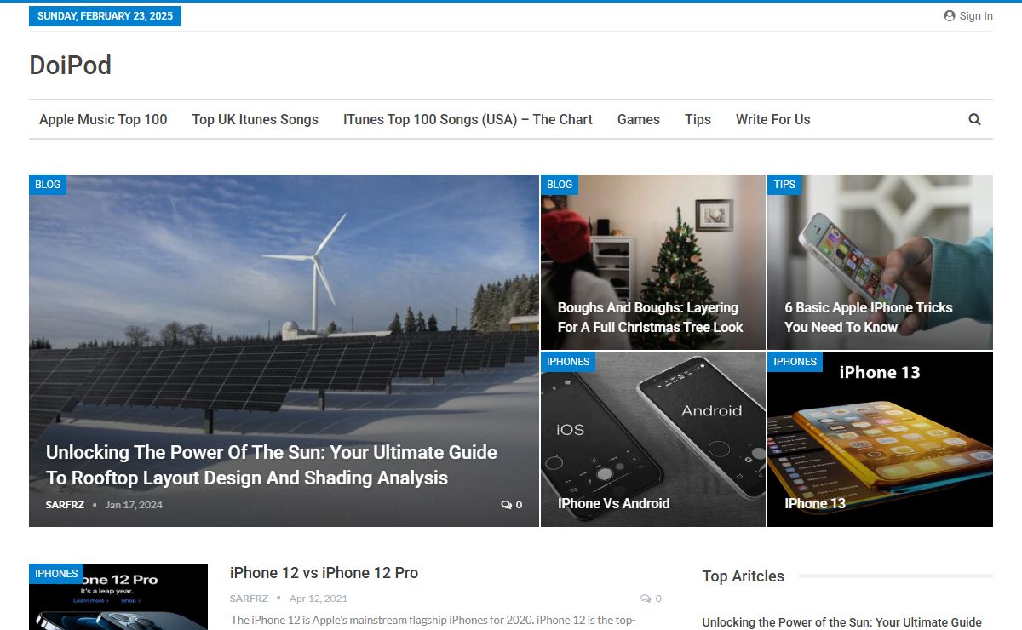Open ITunes Top 100 Songs (USA) – The Chart
The image size is (1022, 630).
(468, 119)
